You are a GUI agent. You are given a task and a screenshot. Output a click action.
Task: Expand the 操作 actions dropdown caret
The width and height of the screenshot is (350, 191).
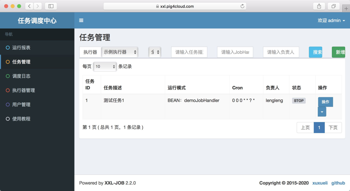(x=322, y=112)
